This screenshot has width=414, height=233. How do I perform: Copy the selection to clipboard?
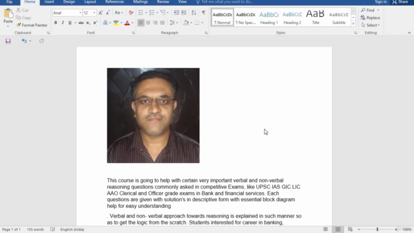(x=23, y=17)
